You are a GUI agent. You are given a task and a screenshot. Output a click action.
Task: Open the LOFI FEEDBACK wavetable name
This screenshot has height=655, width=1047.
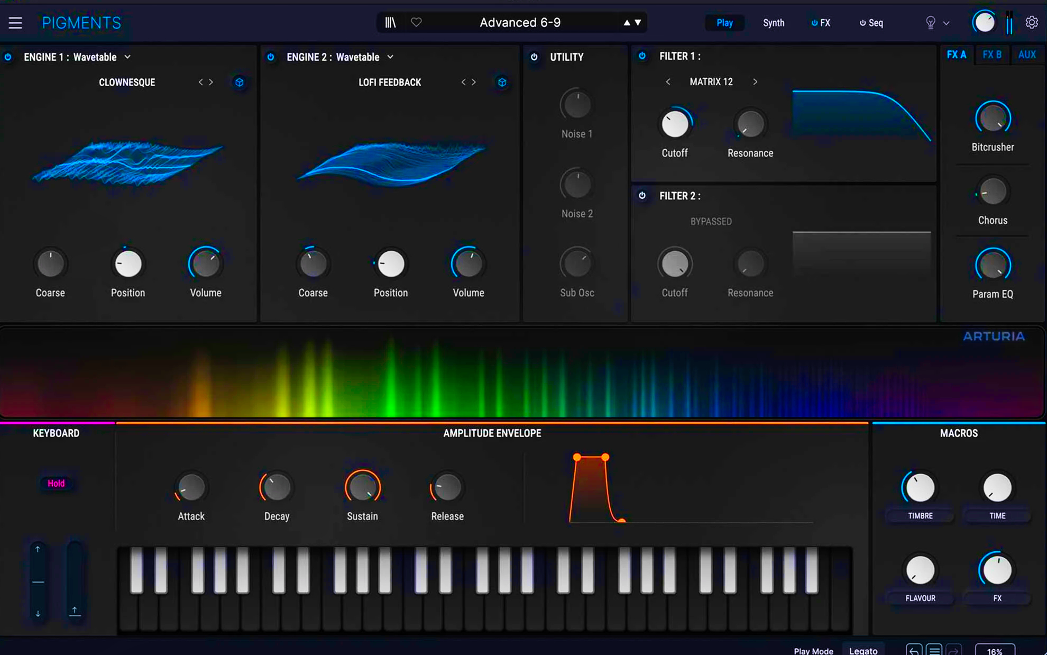(390, 82)
